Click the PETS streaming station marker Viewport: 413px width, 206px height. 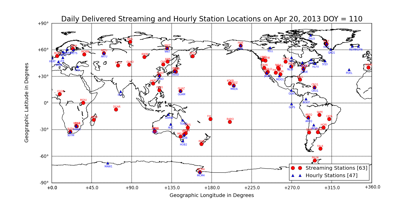[193, 56]
